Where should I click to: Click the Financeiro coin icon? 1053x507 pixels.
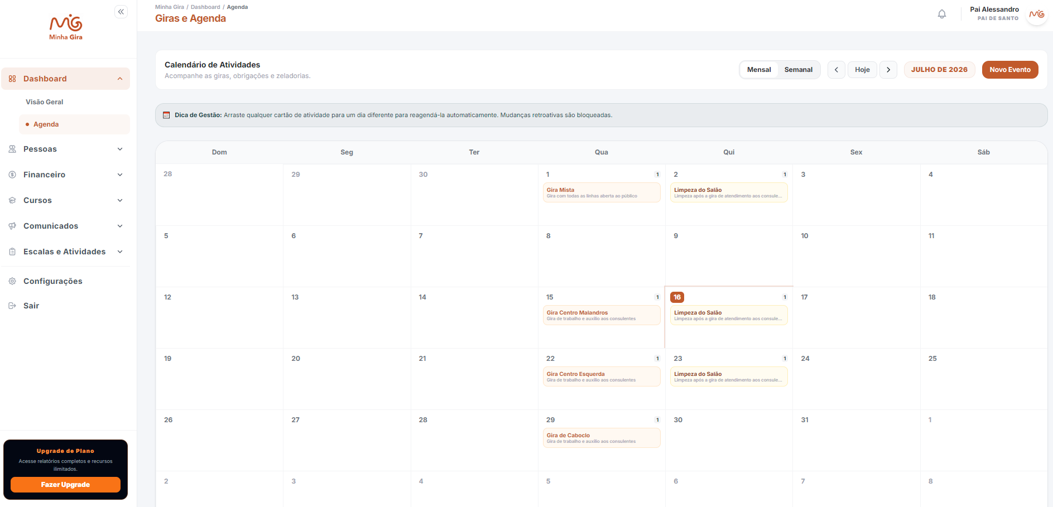click(12, 175)
